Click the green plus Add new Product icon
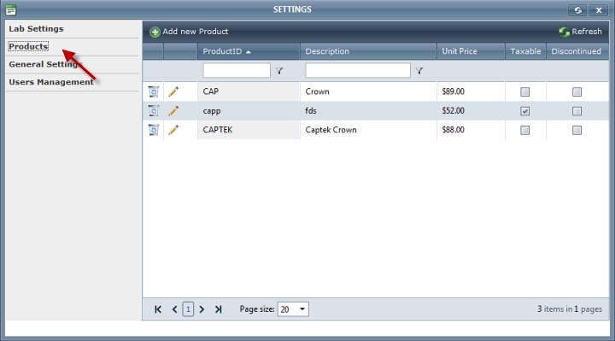The image size is (615, 341). coord(155,32)
